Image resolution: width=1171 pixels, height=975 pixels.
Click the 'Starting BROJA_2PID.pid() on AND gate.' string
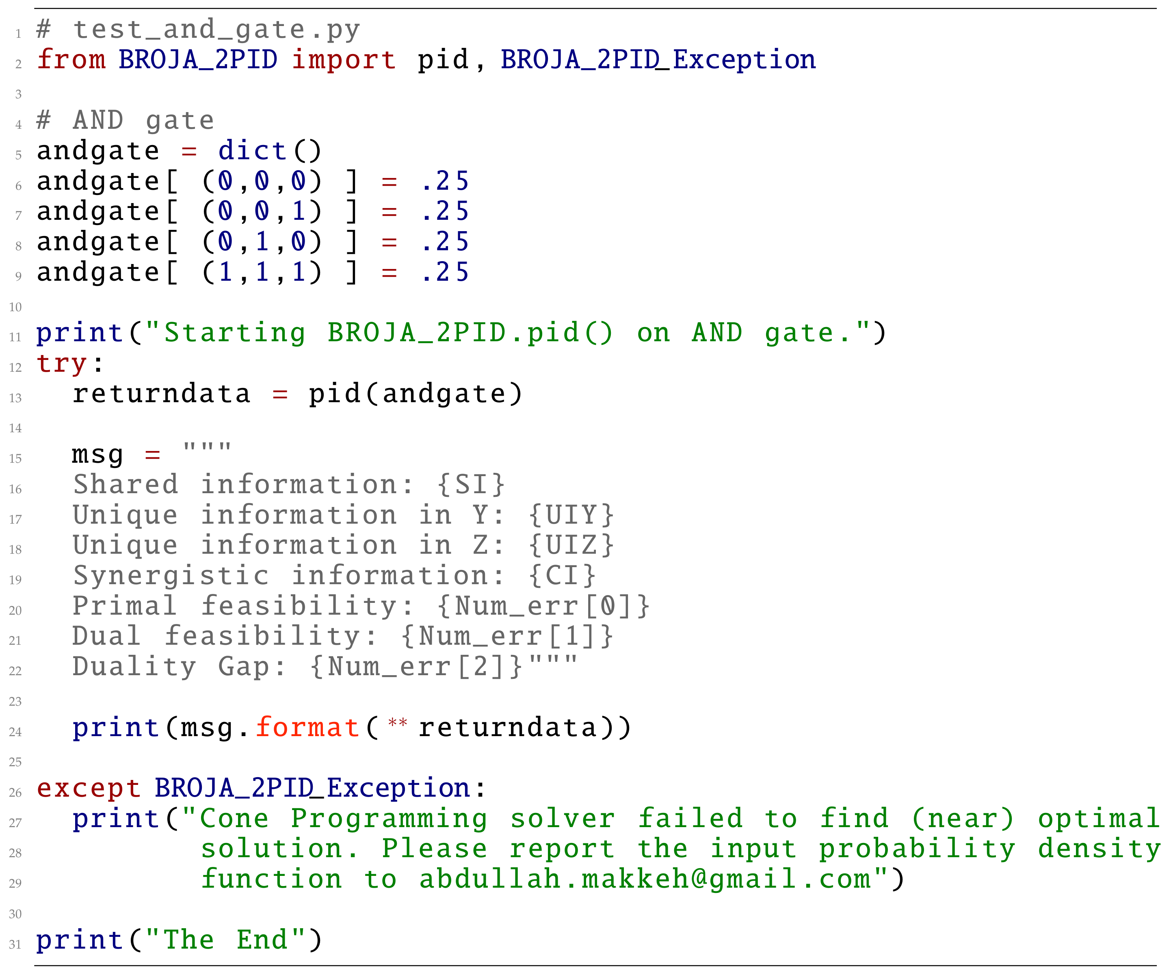click(507, 332)
